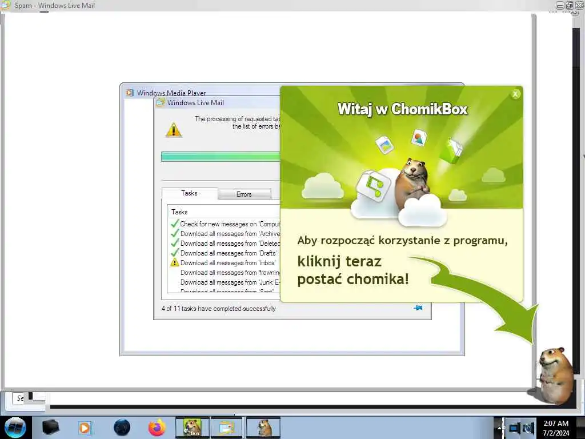Open the Windows Start menu orb
The height and width of the screenshot is (439, 585).
coord(15,428)
